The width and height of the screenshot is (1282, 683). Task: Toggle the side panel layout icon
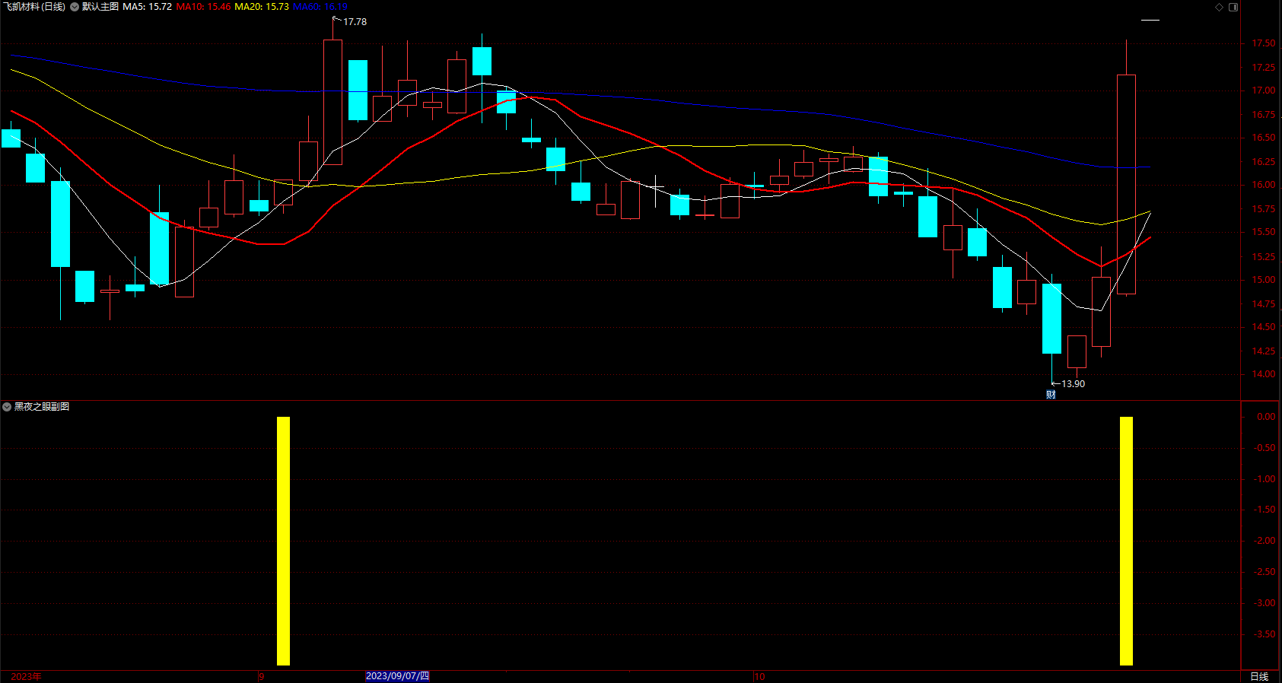[x=1233, y=7]
